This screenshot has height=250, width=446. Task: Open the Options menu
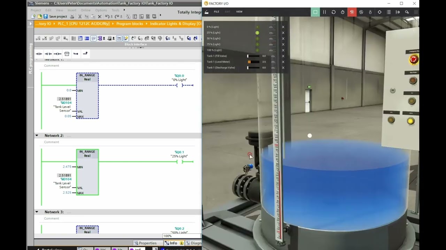pyautogui.click(x=101, y=10)
